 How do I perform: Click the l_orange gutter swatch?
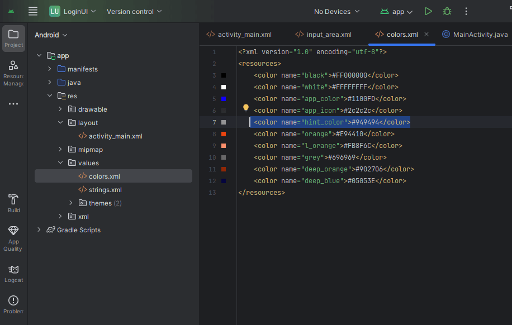(224, 146)
